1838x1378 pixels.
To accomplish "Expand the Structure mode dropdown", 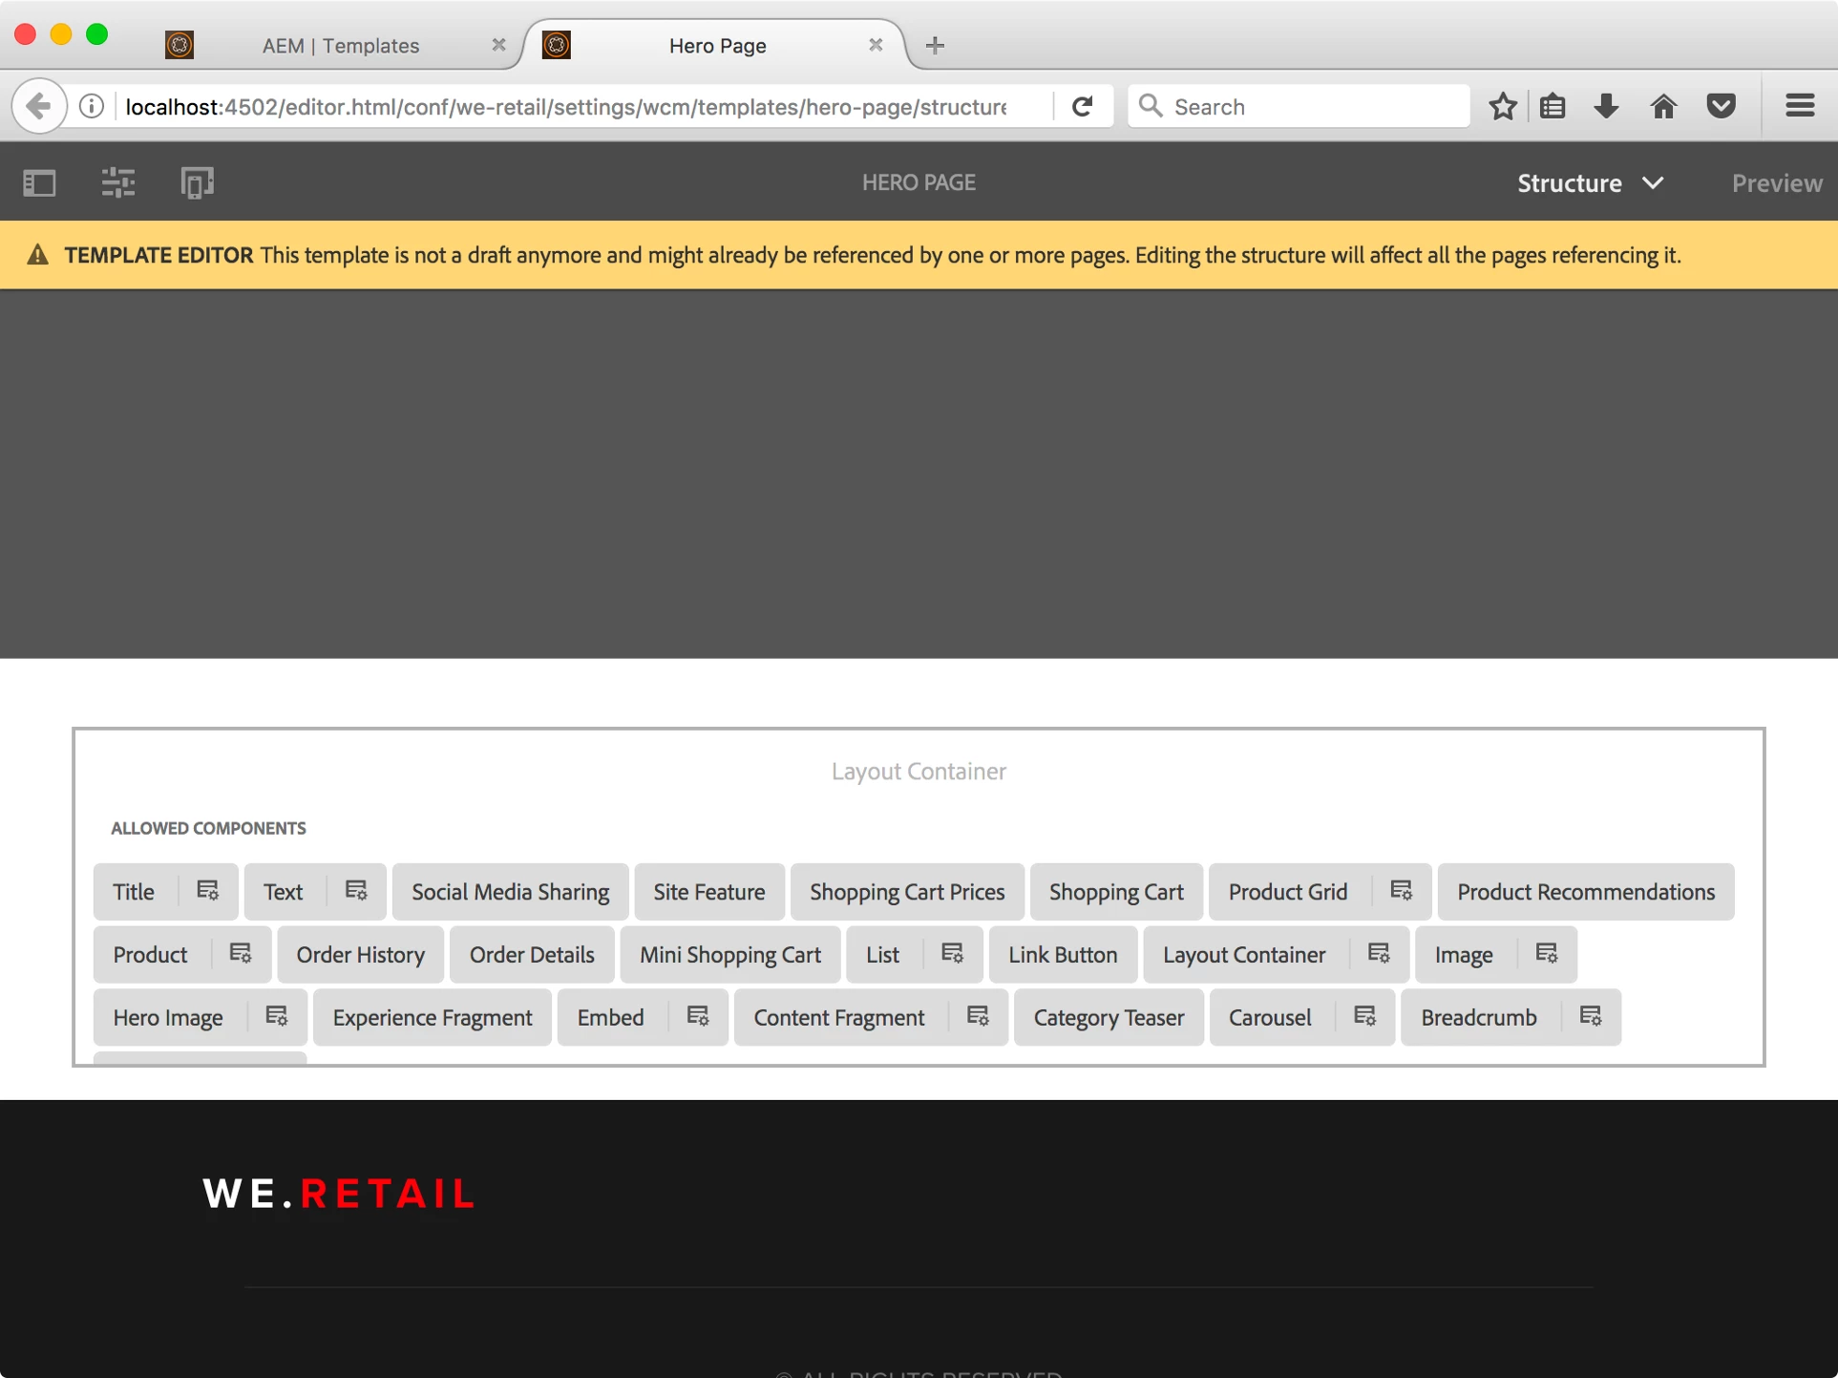I will 1590,182.
